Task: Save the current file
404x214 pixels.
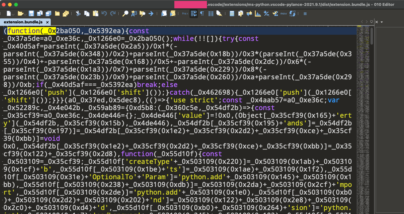Action: [31, 14]
